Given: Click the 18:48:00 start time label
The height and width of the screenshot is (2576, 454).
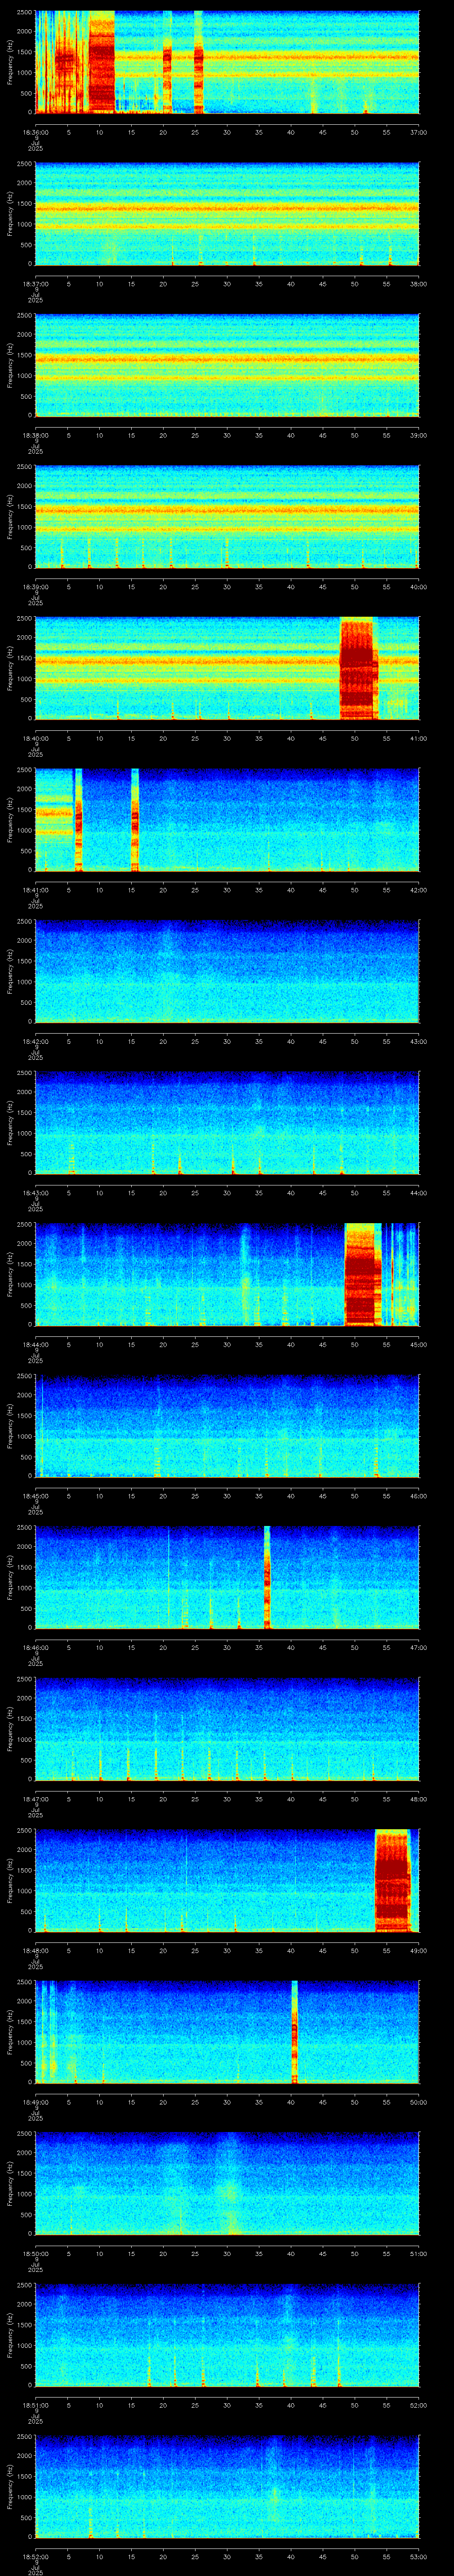Looking at the screenshot, I should click(x=35, y=1950).
